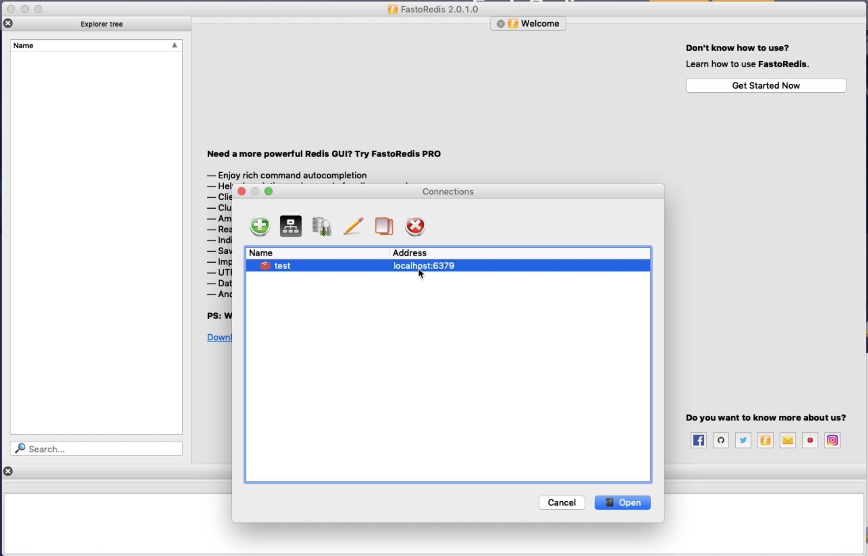
Task: Cancel the Connections dialog
Action: [562, 502]
